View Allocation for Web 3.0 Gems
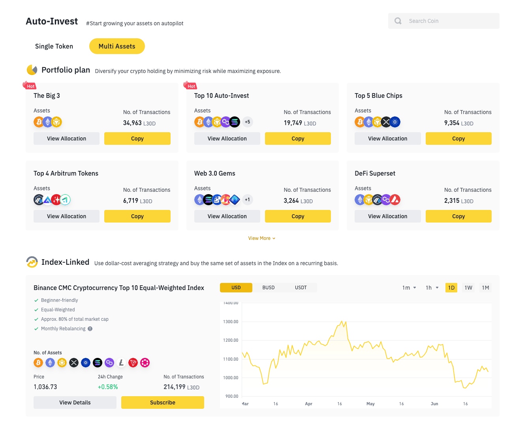 [227, 216]
